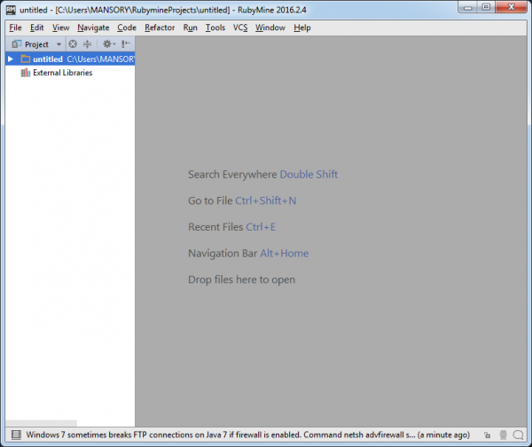The image size is (532, 447).
Task: Open the VCS menu
Action: click(x=240, y=27)
